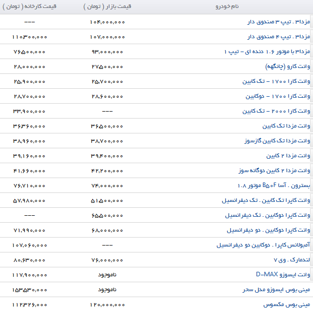Open وانت کارا ۱۷۰۰ – دوکابین link
Image resolution: width=313 pixels, height=310 pixels.
coord(278,96)
